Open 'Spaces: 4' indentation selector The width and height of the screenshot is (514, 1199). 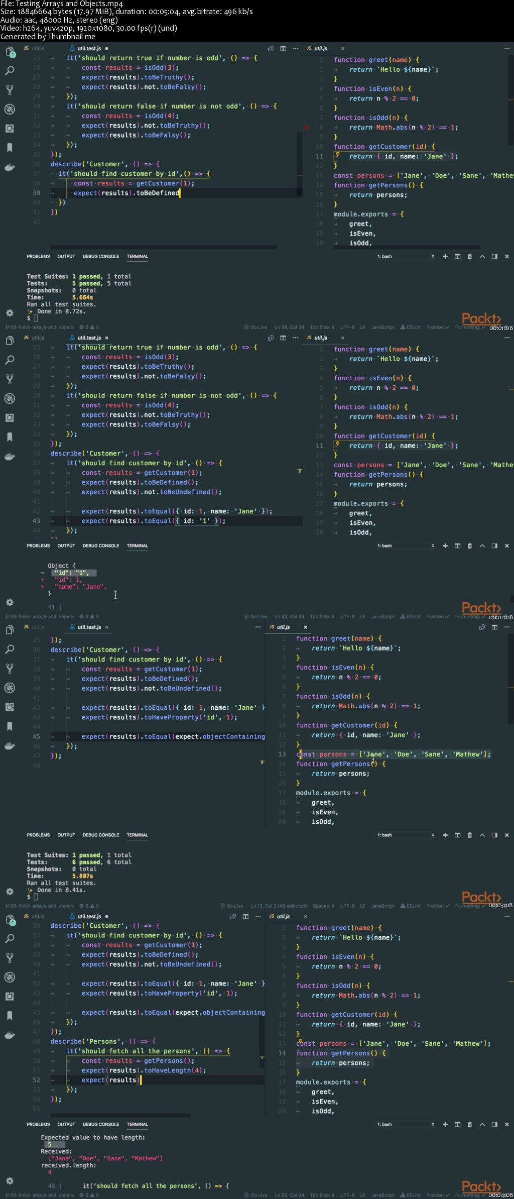(x=323, y=906)
